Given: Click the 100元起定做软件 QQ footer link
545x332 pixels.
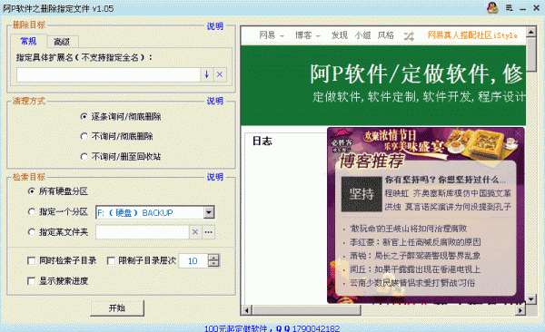Looking at the screenshot, I should click(x=272, y=328).
